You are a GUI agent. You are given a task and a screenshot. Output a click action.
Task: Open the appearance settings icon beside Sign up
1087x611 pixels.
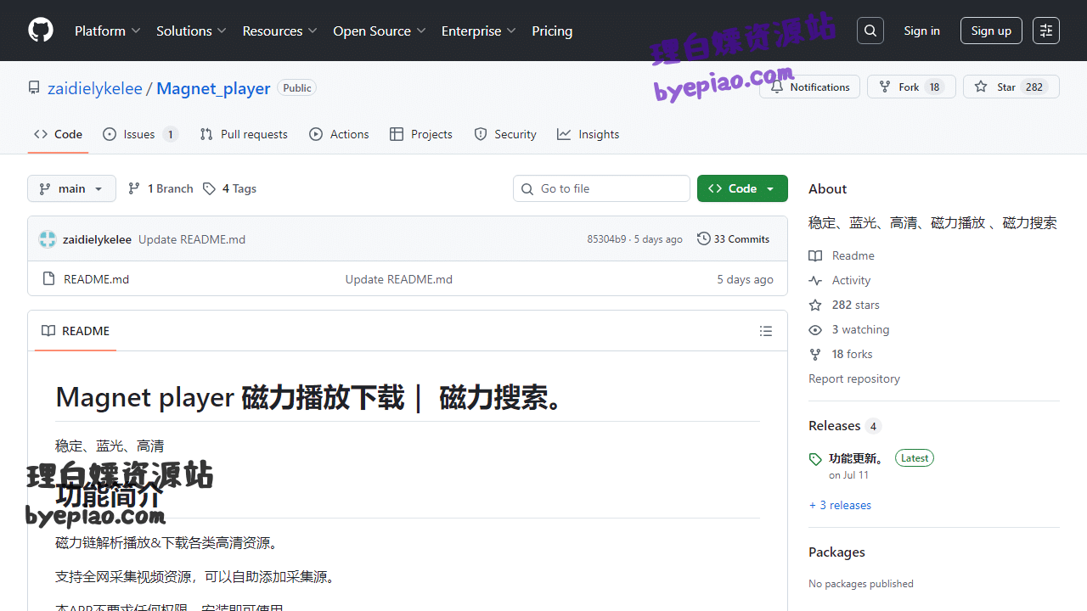pyautogui.click(x=1046, y=31)
